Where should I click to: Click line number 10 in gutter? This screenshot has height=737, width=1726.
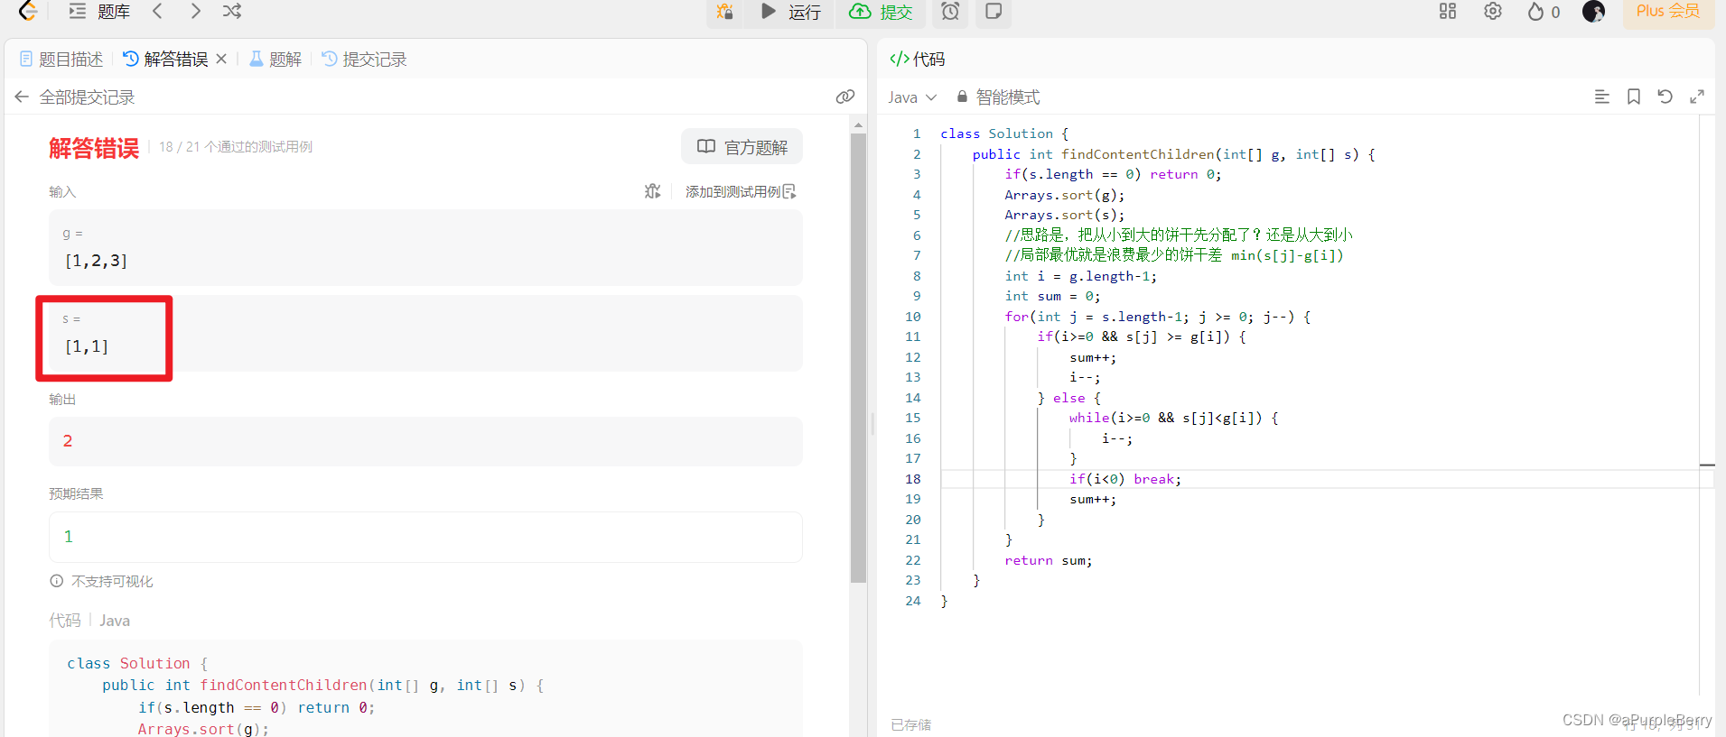point(913,317)
